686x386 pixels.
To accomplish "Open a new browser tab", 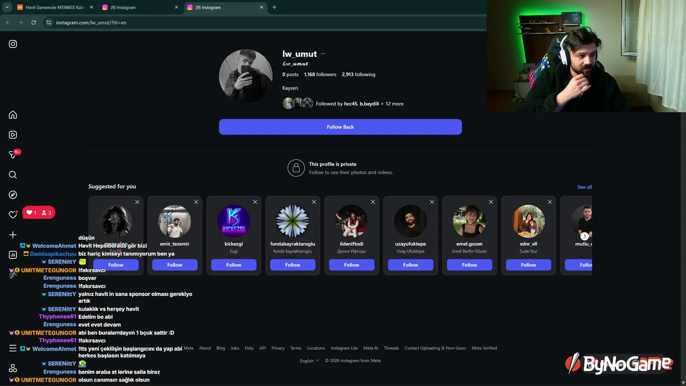I will pyautogui.click(x=274, y=8).
